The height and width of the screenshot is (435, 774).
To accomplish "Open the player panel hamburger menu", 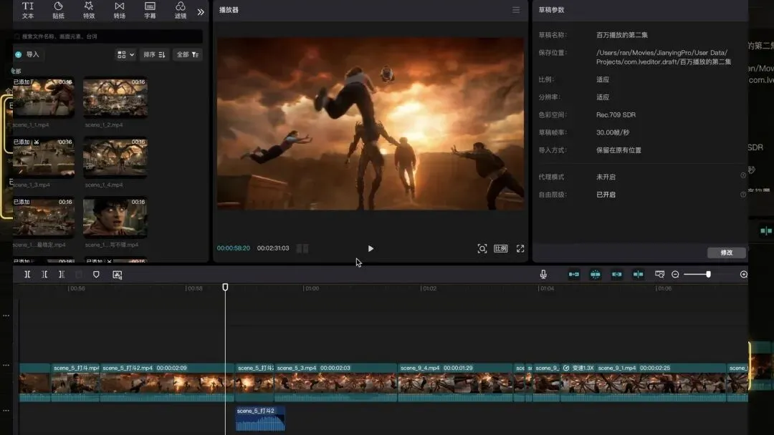I will click(516, 10).
